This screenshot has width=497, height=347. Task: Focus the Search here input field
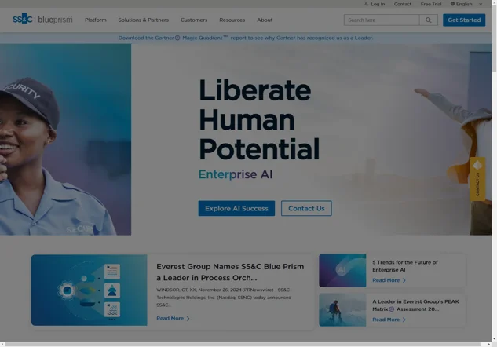[x=382, y=20]
